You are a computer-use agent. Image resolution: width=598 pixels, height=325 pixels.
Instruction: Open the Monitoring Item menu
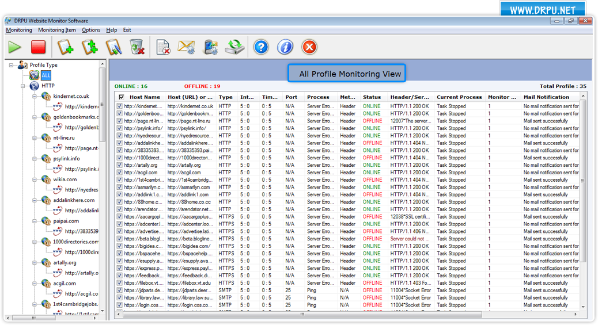[x=57, y=30]
